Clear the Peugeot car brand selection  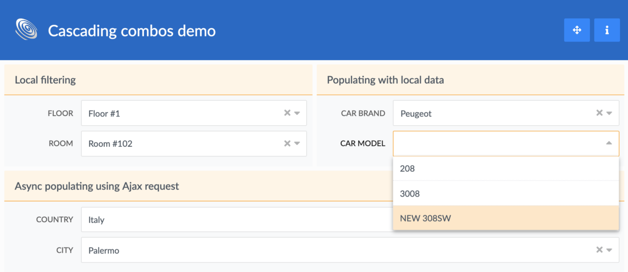(599, 113)
